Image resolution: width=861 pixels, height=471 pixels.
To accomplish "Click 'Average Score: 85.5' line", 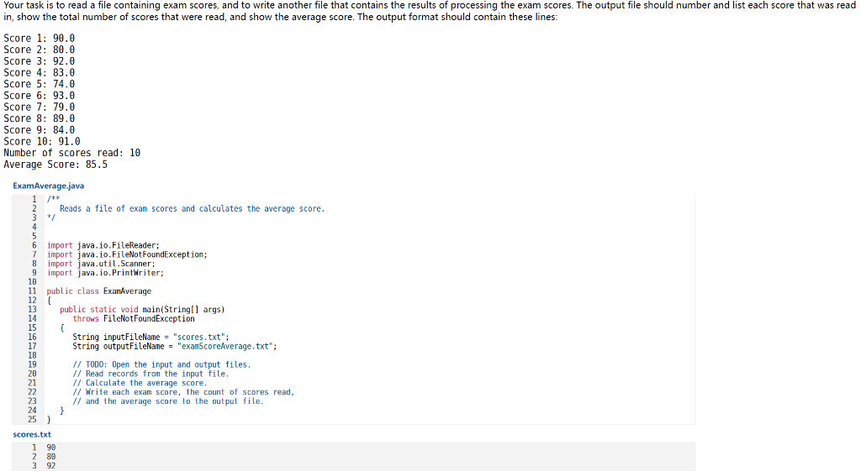I will tap(55, 165).
